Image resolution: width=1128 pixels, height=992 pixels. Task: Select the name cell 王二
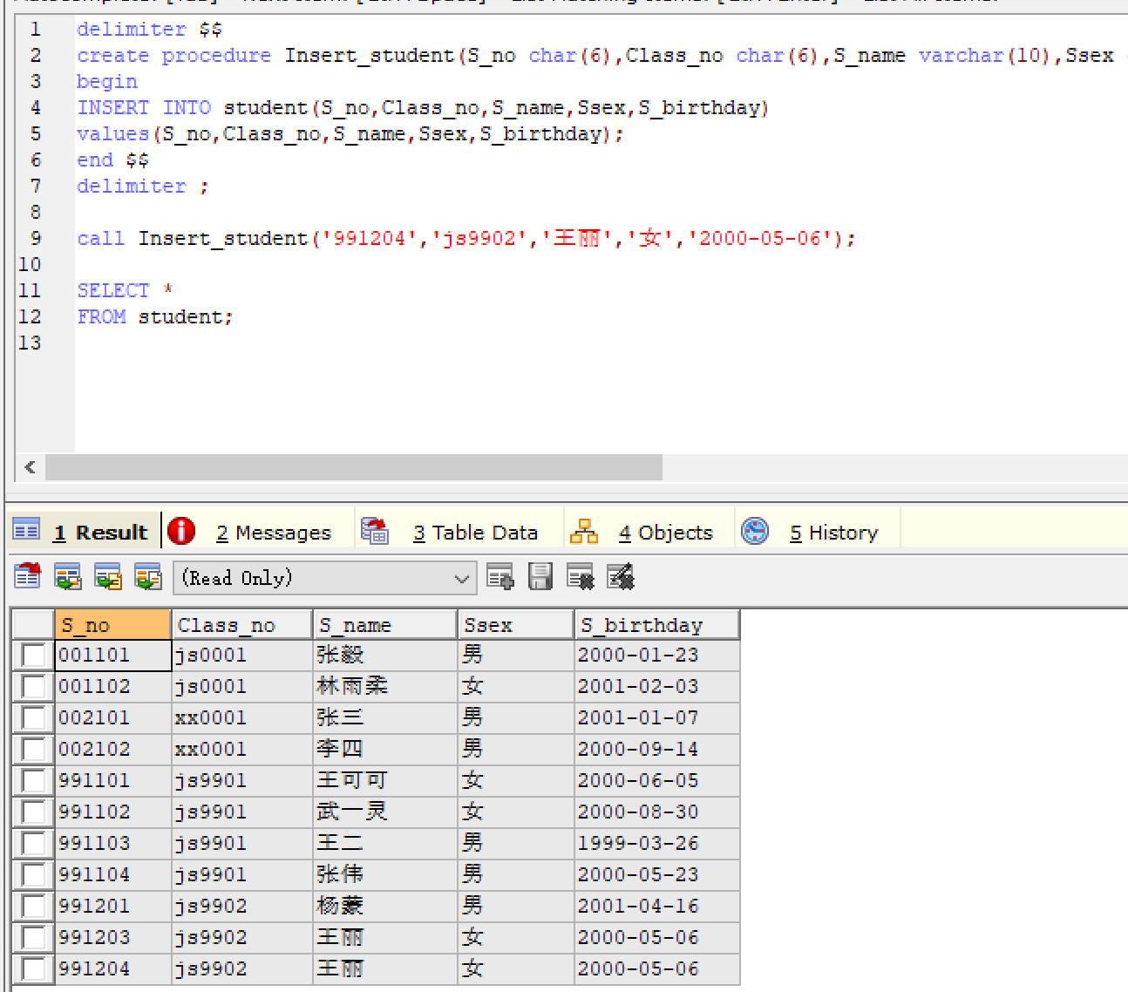(x=385, y=844)
